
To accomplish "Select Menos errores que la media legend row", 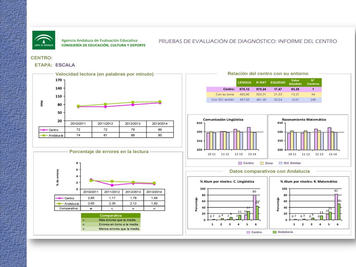I will [111, 229].
